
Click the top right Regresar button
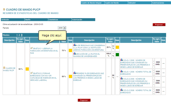[159, 25]
